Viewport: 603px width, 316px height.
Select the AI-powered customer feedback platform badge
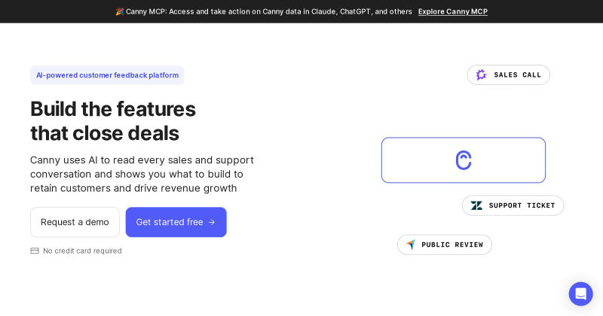tap(107, 75)
